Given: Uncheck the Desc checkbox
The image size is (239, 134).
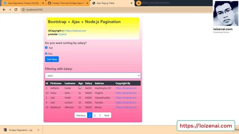Looking at the screenshot, I should pos(46,54).
